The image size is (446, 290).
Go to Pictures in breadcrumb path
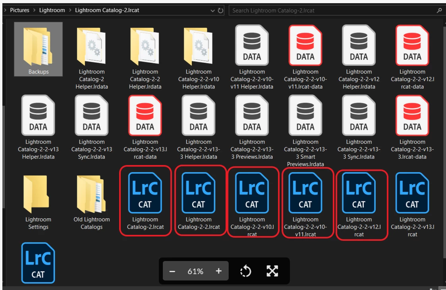[x=19, y=10]
